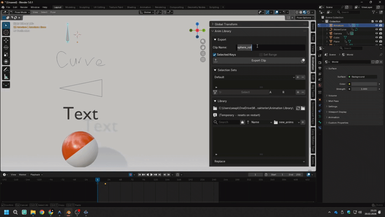This screenshot has width=385, height=217.
Task: Open Chrome from the Windows taskbar
Action: 42,212
